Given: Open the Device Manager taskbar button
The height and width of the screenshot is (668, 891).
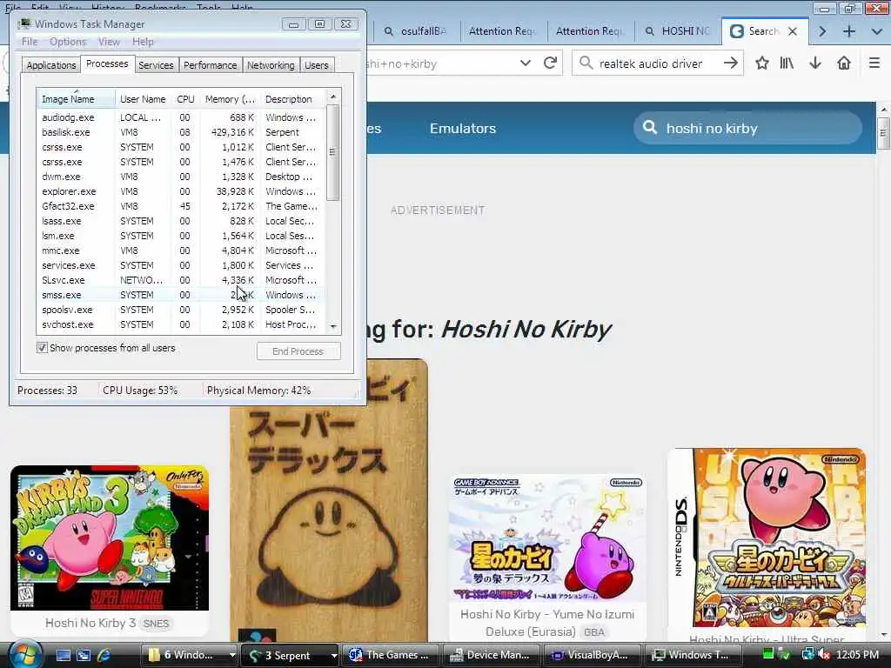Looking at the screenshot, I should [491, 655].
